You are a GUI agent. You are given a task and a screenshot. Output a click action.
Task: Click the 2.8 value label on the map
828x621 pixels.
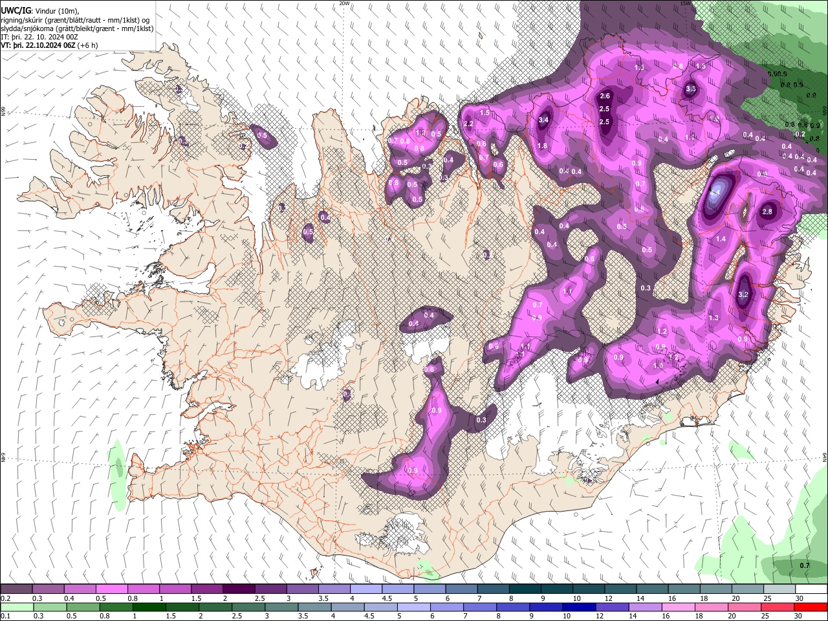[x=767, y=212]
